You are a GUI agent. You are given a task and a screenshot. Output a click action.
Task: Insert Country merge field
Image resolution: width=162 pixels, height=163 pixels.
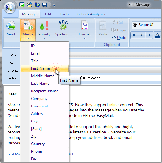point(45,144)
